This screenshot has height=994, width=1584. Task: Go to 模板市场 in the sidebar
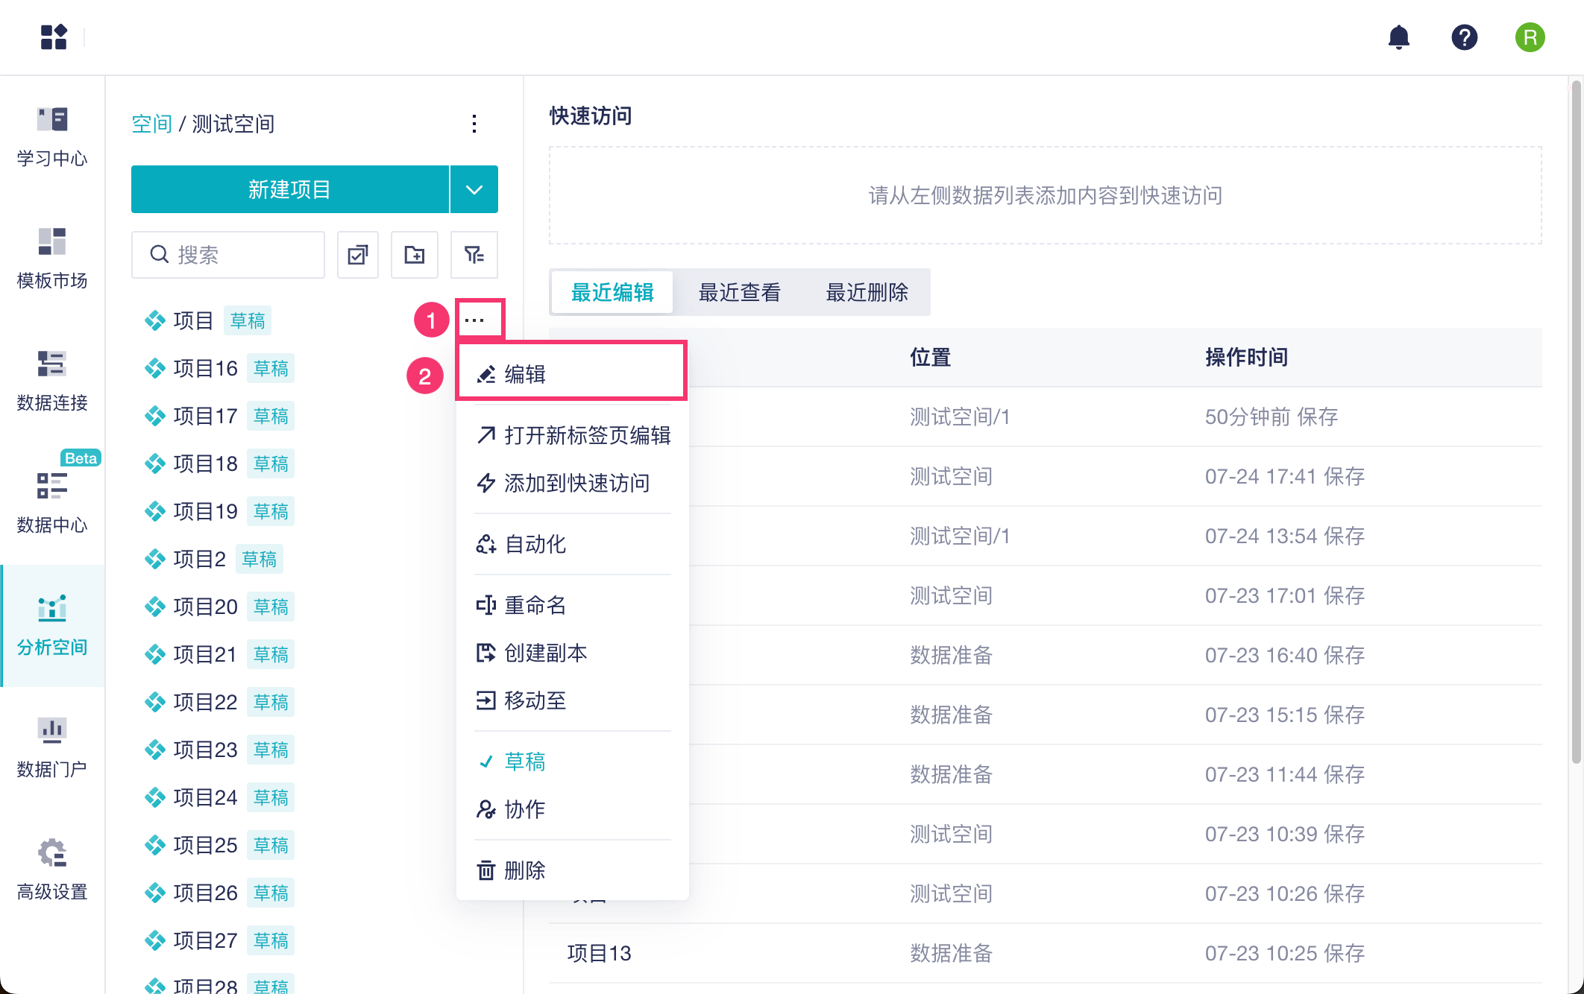coord(52,258)
